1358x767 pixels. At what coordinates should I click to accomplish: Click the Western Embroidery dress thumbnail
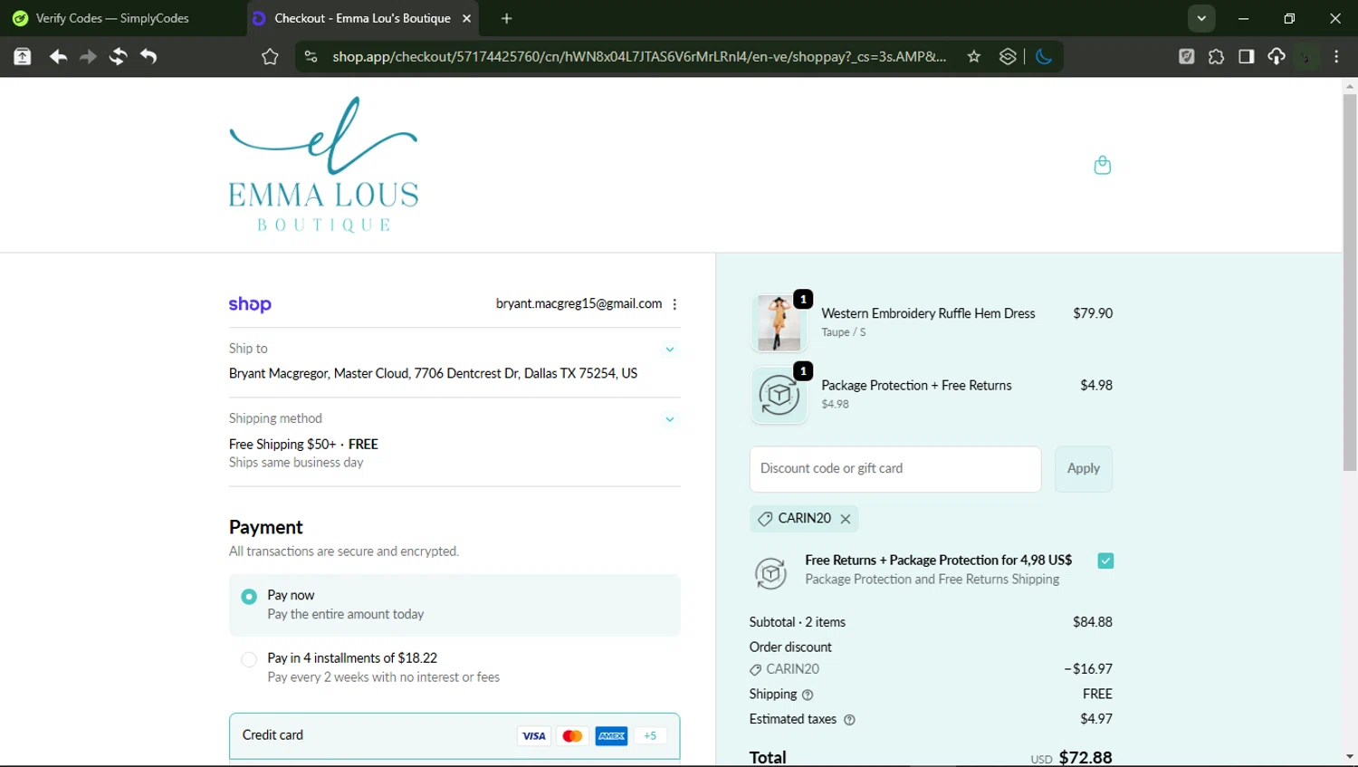click(x=779, y=322)
